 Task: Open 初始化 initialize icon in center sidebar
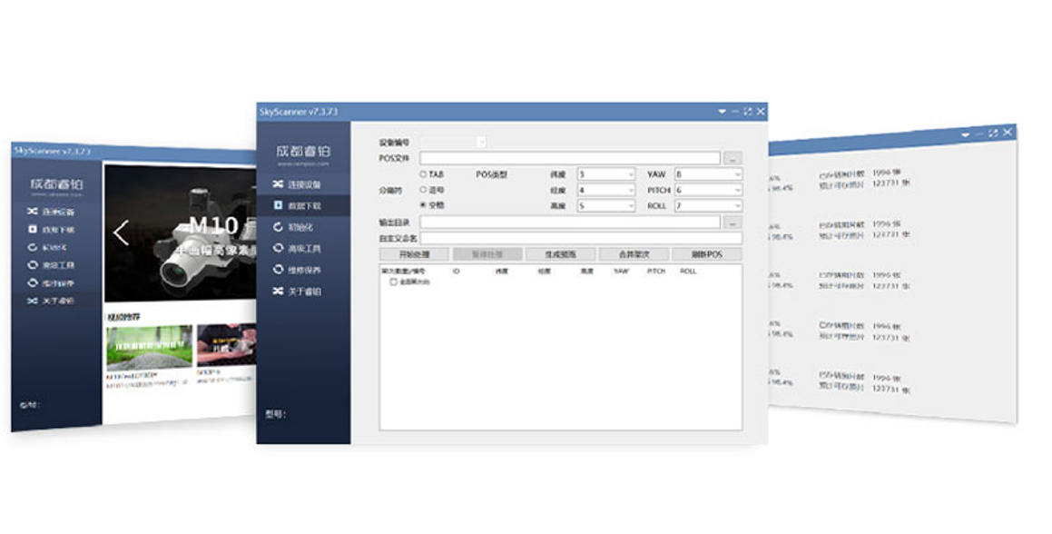pos(279,227)
